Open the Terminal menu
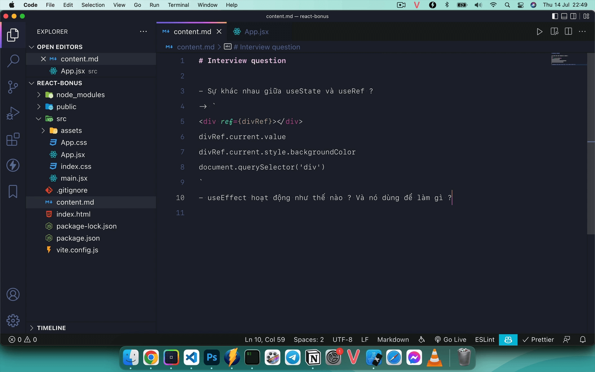The height and width of the screenshot is (372, 595). (x=178, y=5)
